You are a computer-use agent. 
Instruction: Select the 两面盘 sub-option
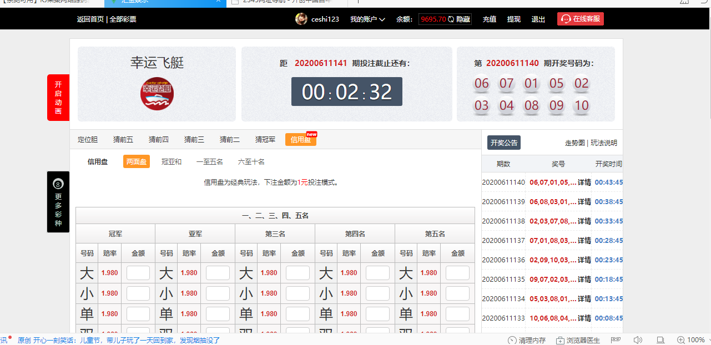coord(137,162)
